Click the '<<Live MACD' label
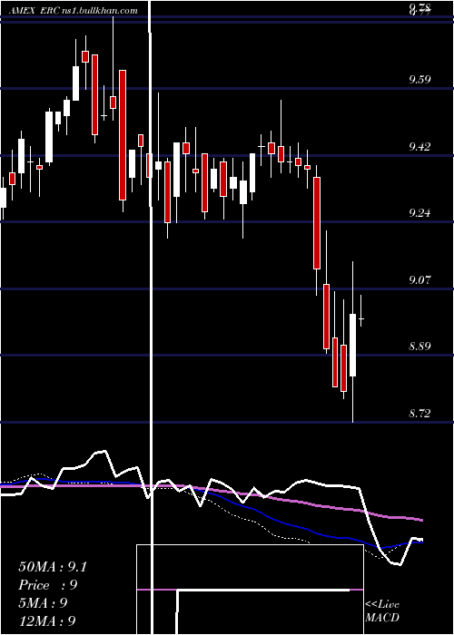This screenshot has height=635, width=454. point(382,611)
